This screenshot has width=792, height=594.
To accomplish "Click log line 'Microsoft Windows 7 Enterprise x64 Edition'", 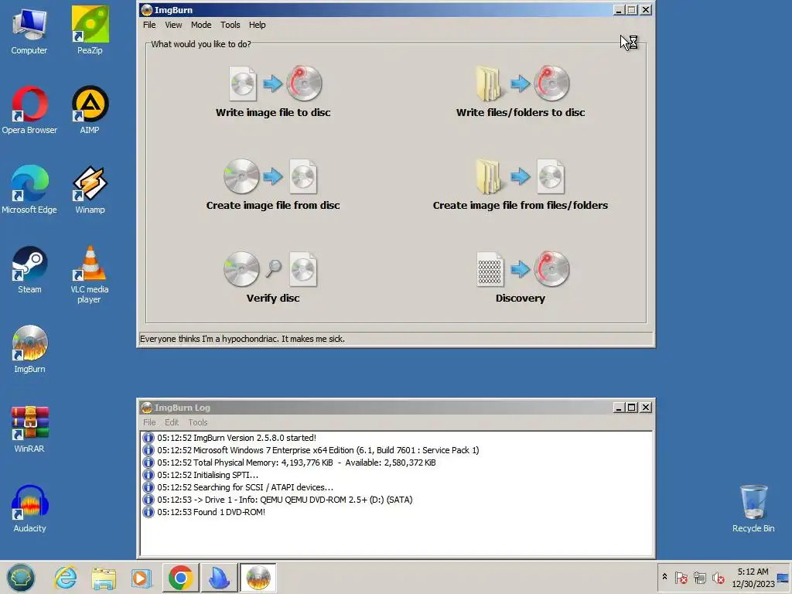I will point(318,450).
